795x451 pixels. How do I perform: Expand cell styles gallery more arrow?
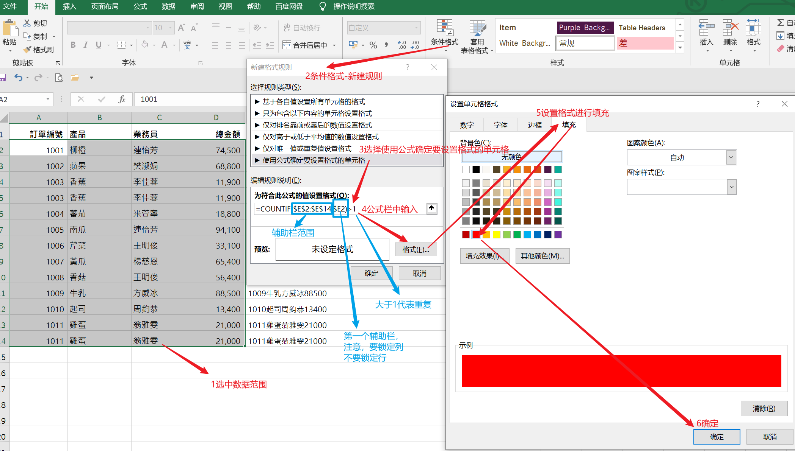pos(680,47)
